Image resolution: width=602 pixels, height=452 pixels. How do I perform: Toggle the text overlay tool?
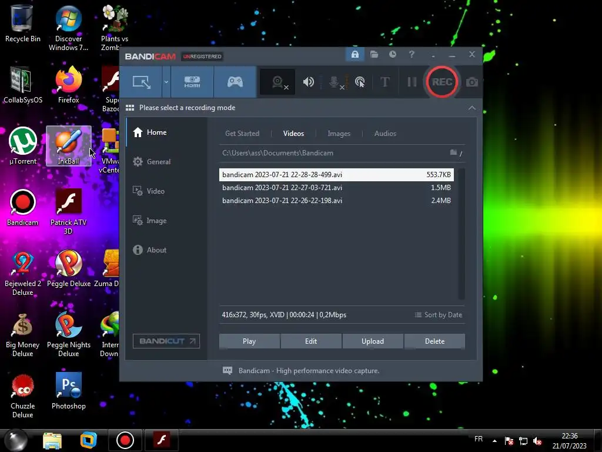pos(384,82)
